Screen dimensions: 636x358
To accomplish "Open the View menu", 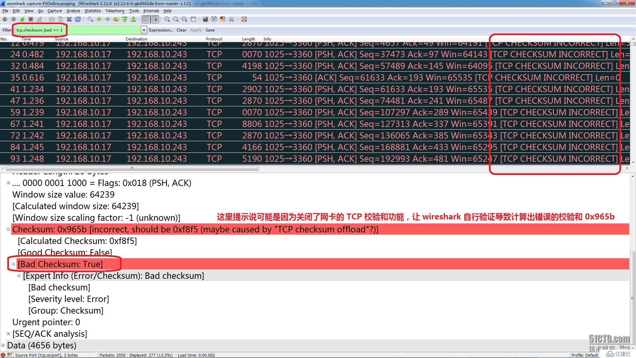I will tap(29, 11).
